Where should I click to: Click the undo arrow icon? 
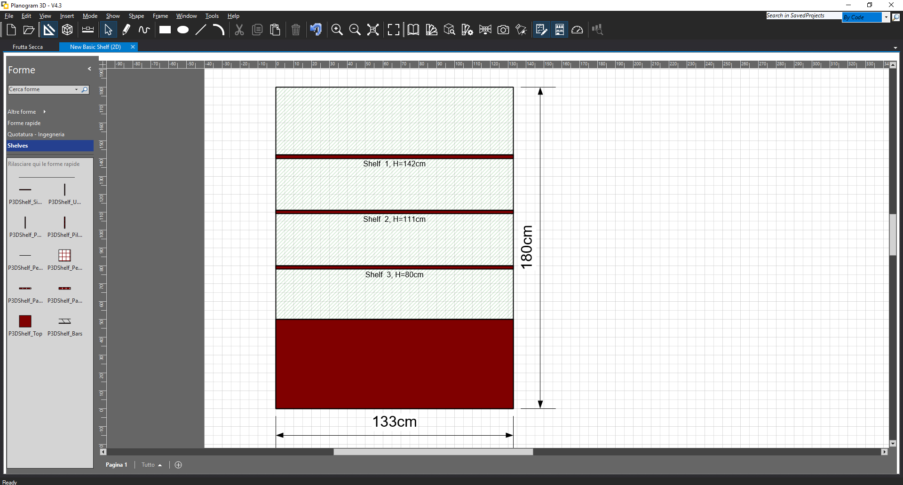point(316,30)
